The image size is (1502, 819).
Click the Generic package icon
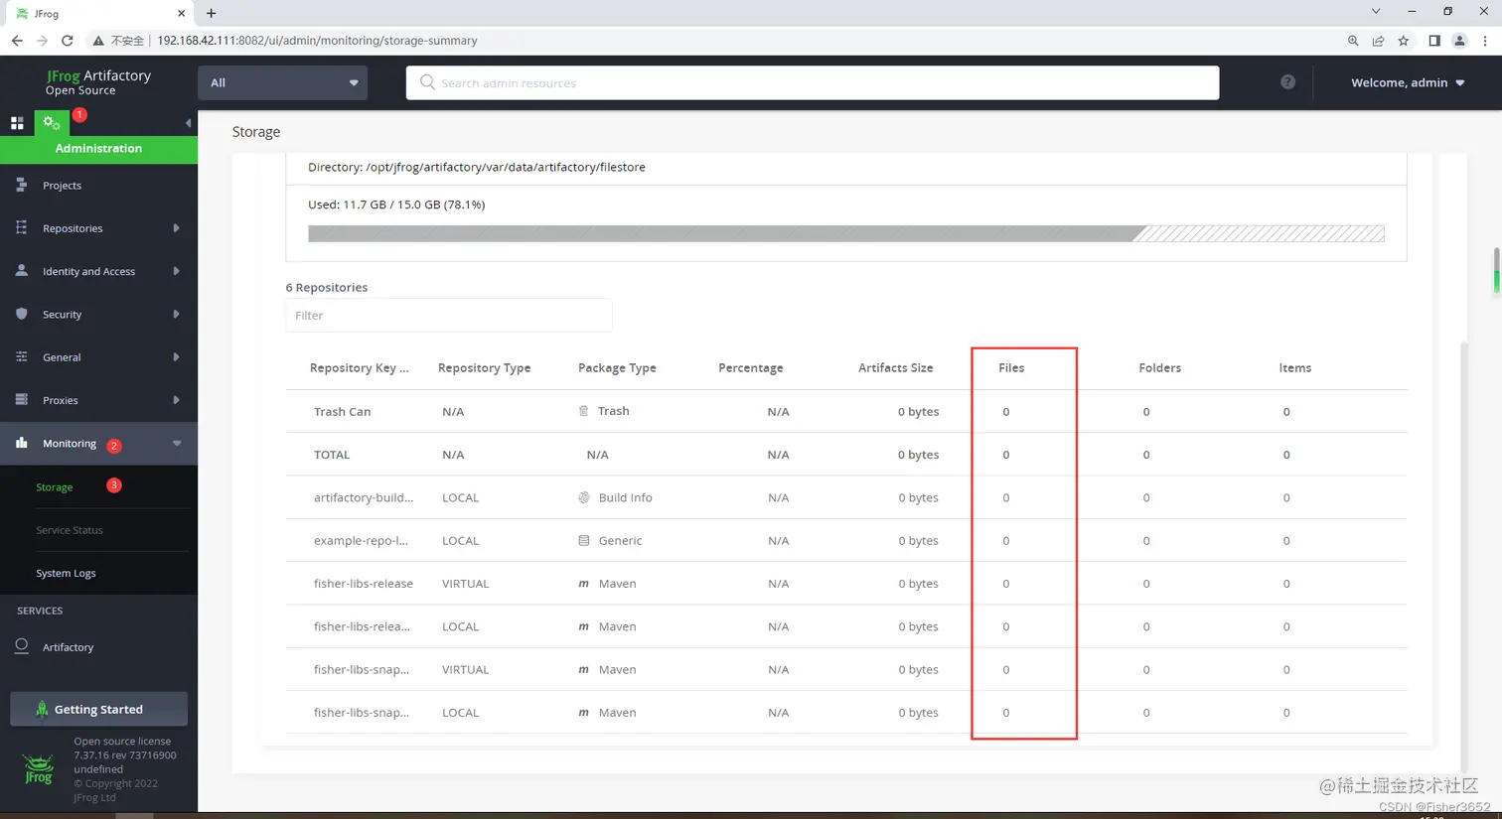(584, 540)
